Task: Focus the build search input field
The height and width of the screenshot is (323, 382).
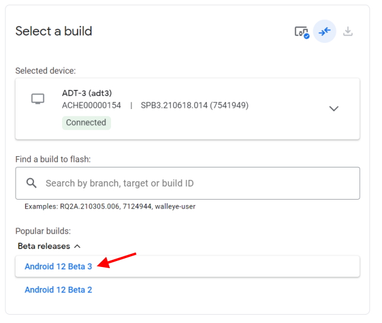Action: tap(187, 183)
